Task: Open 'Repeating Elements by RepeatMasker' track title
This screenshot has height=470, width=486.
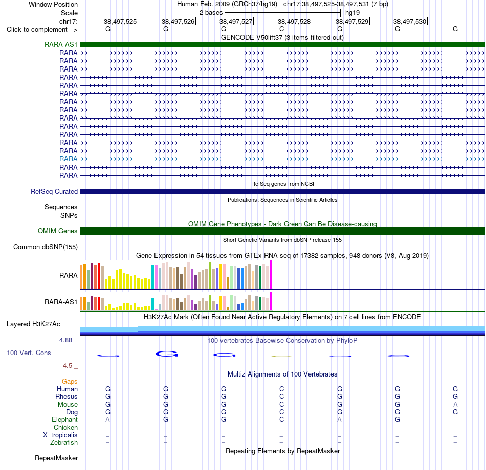Action: [282, 451]
